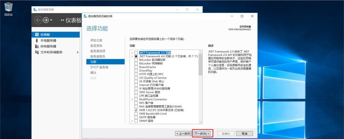This screenshot has width=344, height=139.
Task: Go to 服务器角色 wizard step
Action: 97,57
